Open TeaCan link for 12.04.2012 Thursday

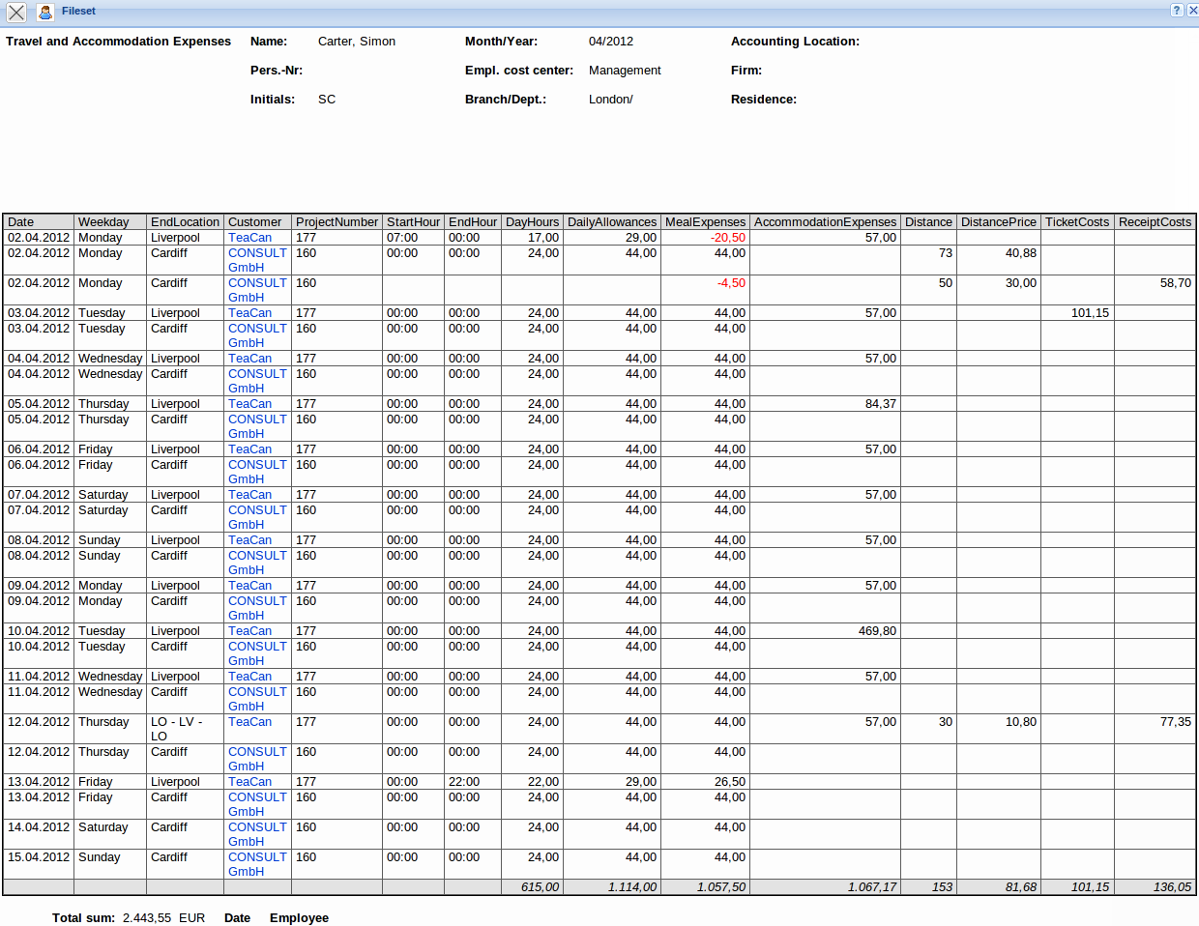coord(249,722)
